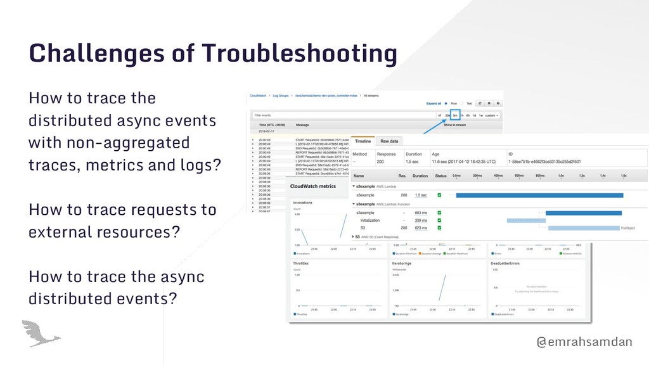Click the Time (UTC +00:00) column header
Screen dimensions: 649x365
[272, 125]
